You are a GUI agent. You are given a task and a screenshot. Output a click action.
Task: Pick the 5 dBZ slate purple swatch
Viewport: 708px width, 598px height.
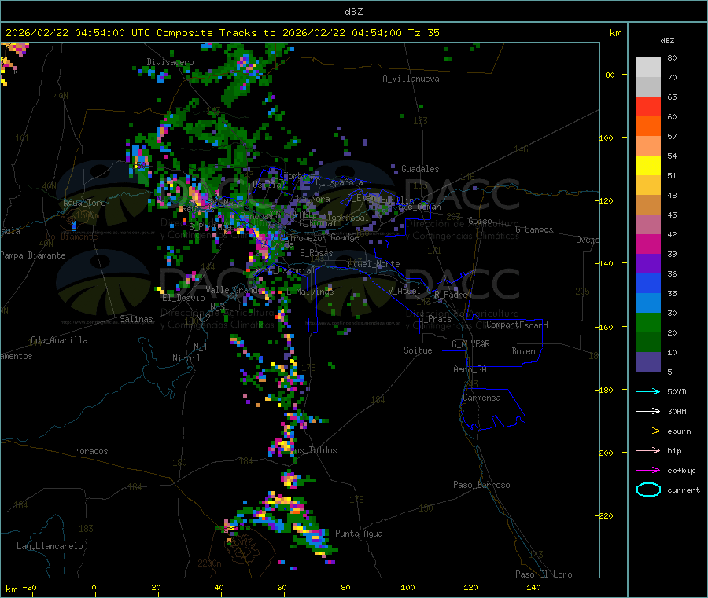pos(648,362)
